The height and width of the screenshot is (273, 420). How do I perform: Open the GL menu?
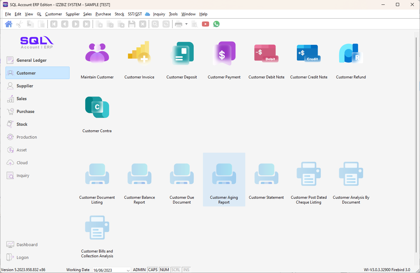39,14
